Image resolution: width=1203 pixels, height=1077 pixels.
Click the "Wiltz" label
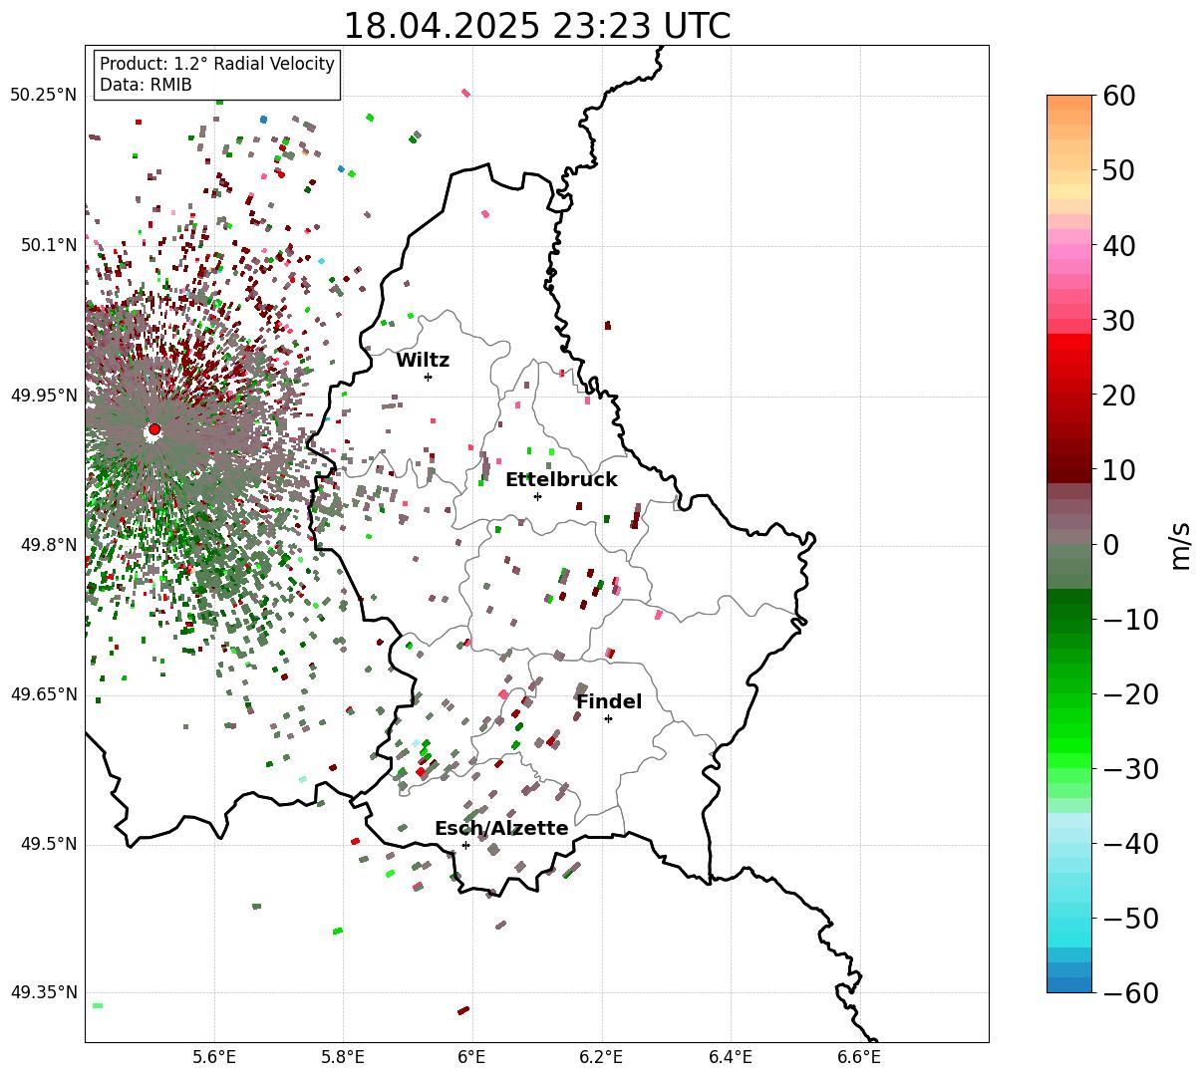coord(423,361)
